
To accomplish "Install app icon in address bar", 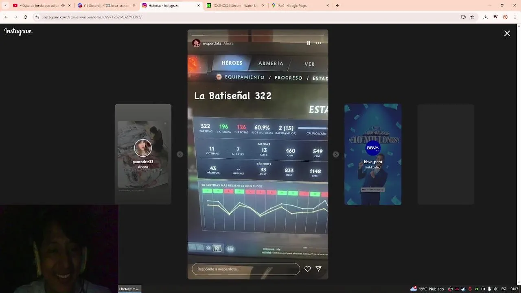I will pyautogui.click(x=463, y=17).
